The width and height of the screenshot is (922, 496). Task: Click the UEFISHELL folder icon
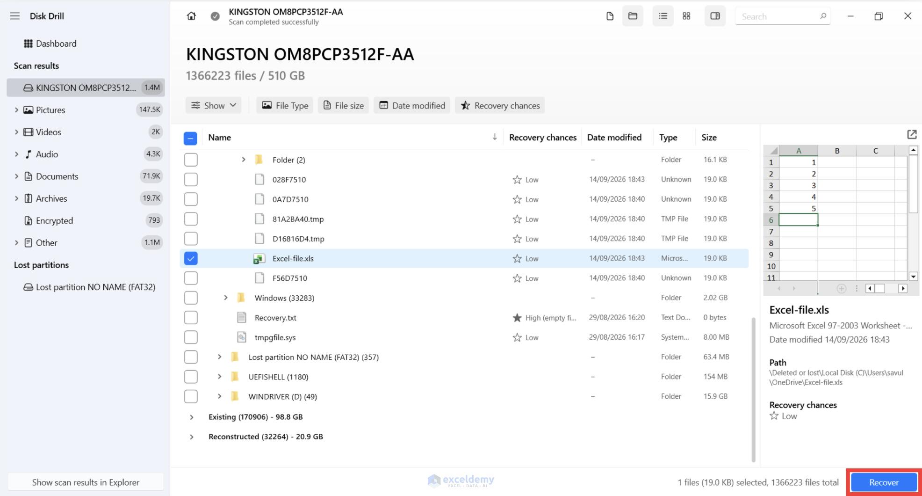point(235,377)
